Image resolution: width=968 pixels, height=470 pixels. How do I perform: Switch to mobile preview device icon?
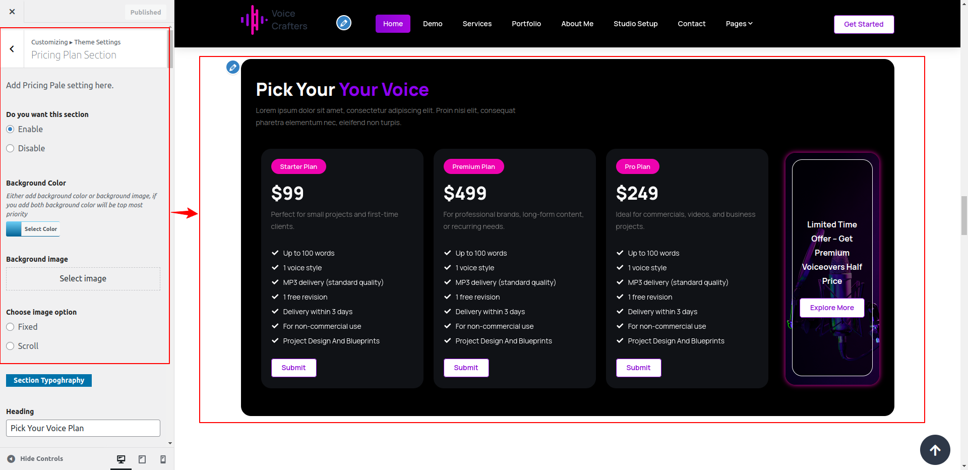point(163,459)
